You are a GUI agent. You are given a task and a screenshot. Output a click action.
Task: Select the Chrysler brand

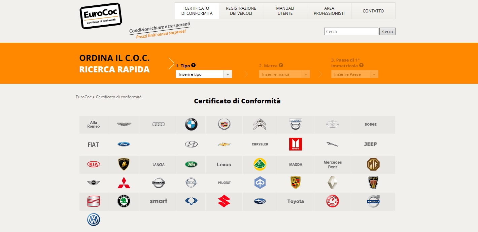tap(260, 144)
